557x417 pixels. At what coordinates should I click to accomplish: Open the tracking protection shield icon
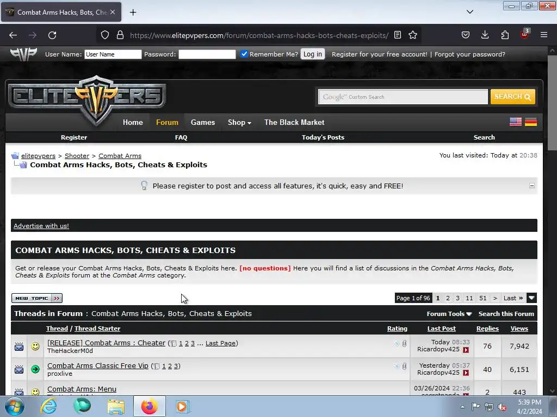point(105,35)
